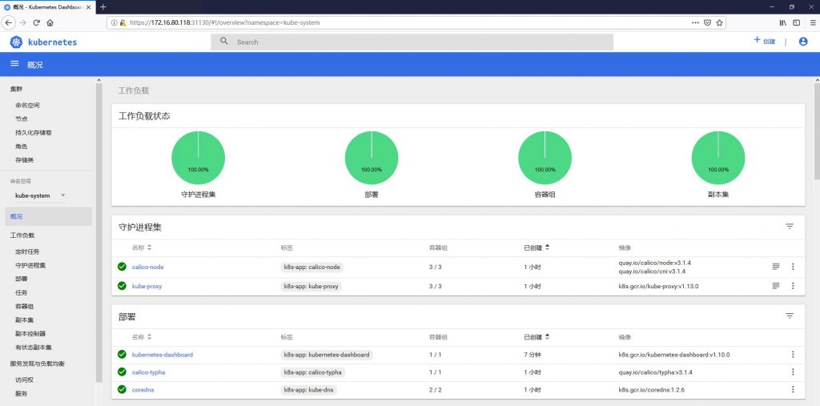Open the kubernetes-dashboard deployment link
This screenshot has width=820, height=406.
pyautogui.click(x=163, y=355)
